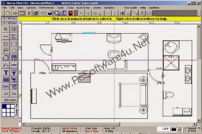Image resolution: width=202 pixels, height=134 pixels.
Task: Click the question mark help icon
Action: coord(64,13)
